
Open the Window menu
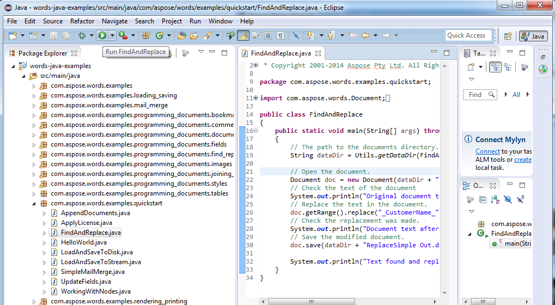[220, 21]
